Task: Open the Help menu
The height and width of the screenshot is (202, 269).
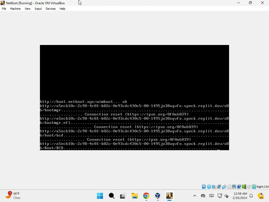Action: (x=63, y=9)
